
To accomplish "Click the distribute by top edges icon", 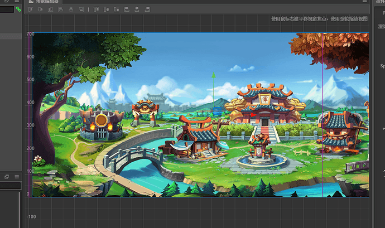I will (x=96, y=9).
